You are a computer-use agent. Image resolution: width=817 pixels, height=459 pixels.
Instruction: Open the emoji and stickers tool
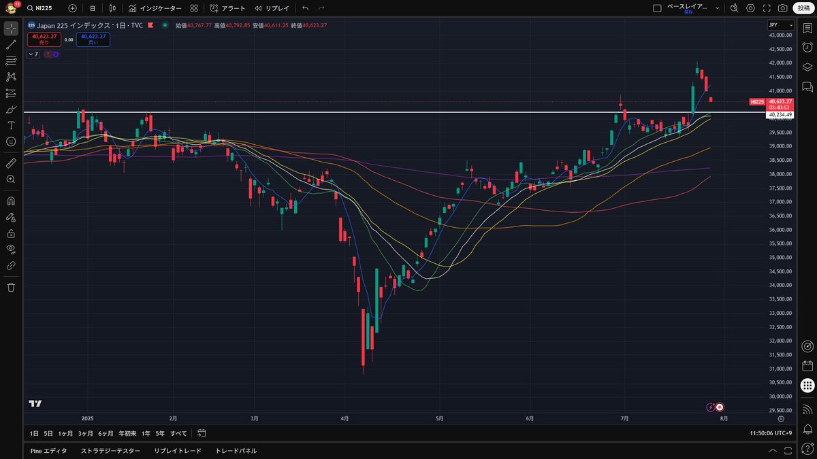(11, 141)
